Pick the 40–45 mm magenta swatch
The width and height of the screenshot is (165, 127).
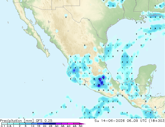pyautogui.click(x=71, y=124)
